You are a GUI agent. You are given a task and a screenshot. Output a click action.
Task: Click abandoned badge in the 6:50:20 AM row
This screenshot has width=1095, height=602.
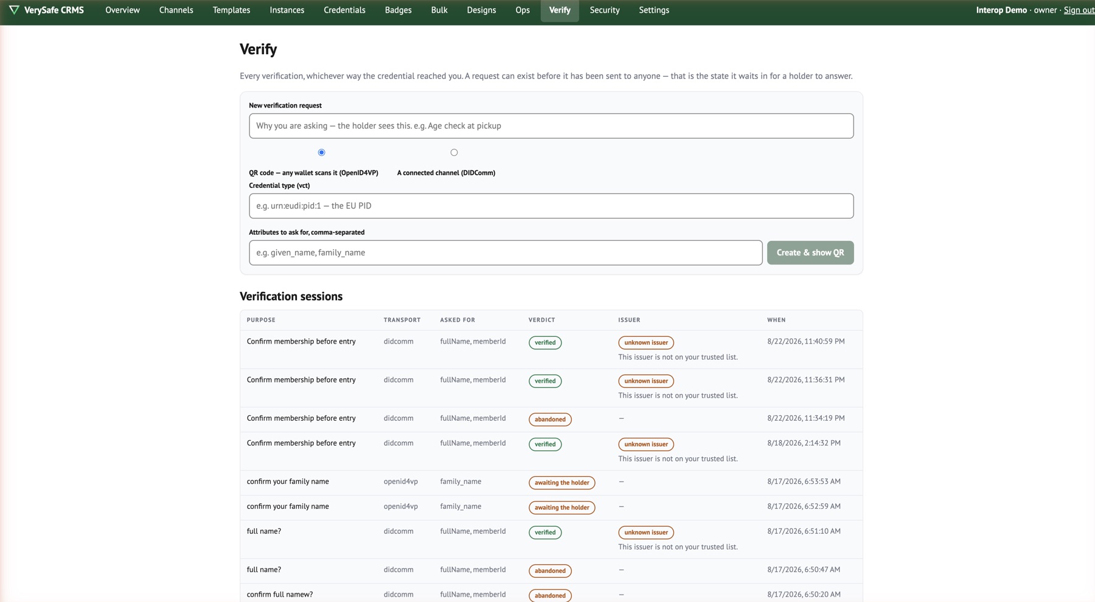coord(550,595)
